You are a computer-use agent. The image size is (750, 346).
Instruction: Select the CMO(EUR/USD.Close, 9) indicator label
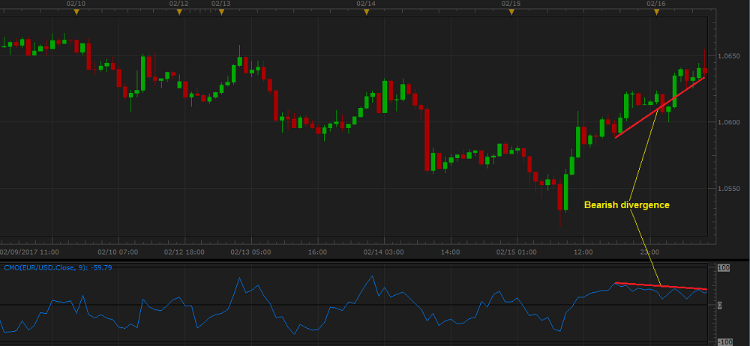pos(58,267)
